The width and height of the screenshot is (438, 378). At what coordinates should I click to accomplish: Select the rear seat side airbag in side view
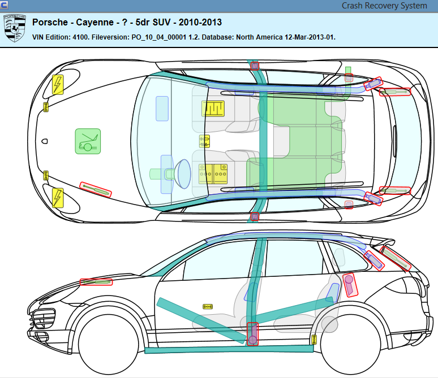[333, 293]
